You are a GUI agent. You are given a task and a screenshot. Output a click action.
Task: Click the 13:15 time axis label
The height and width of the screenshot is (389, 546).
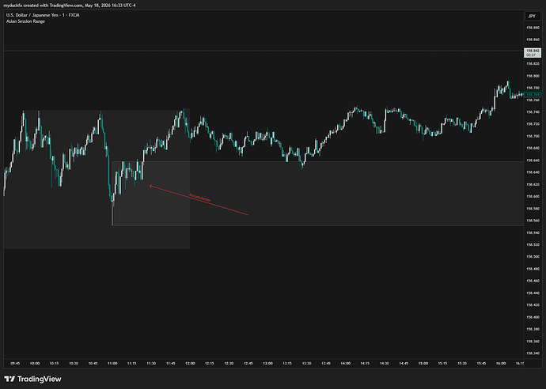[287, 363]
